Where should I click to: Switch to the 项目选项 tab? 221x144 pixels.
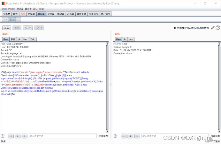94,14
